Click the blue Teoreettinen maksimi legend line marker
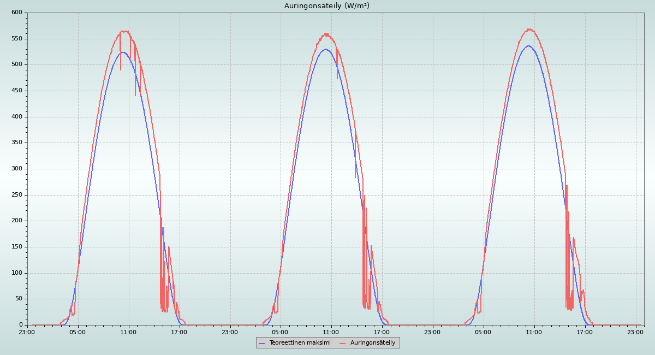 pyautogui.click(x=261, y=343)
